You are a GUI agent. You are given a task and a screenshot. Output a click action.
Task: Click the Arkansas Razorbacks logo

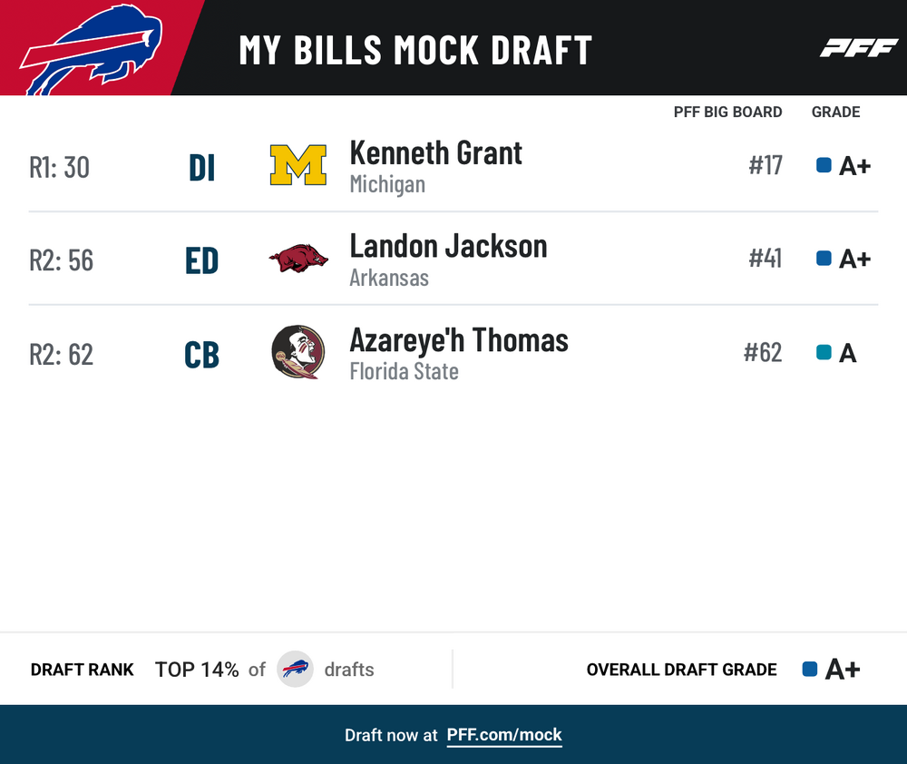[298, 258]
